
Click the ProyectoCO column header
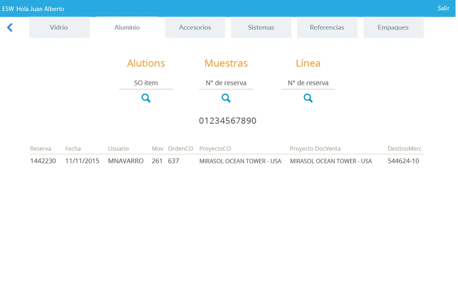[x=215, y=149]
